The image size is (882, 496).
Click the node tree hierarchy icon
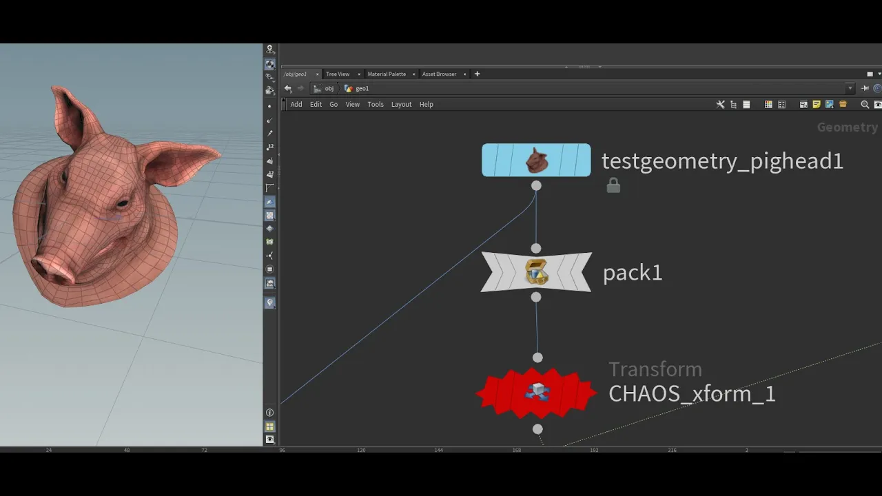pyautogui.click(x=733, y=105)
